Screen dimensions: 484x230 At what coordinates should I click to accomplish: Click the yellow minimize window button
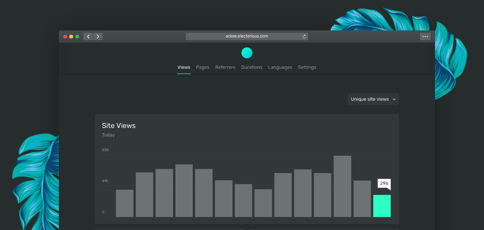click(71, 36)
